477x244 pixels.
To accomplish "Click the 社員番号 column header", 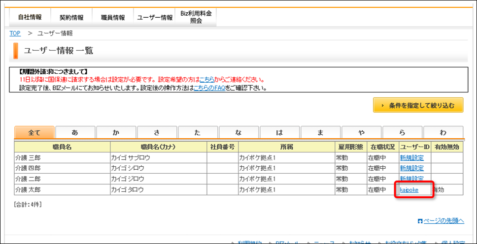I will pos(223,147).
